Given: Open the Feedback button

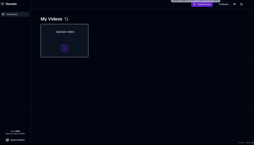Looking at the screenshot, I should pos(224,4).
